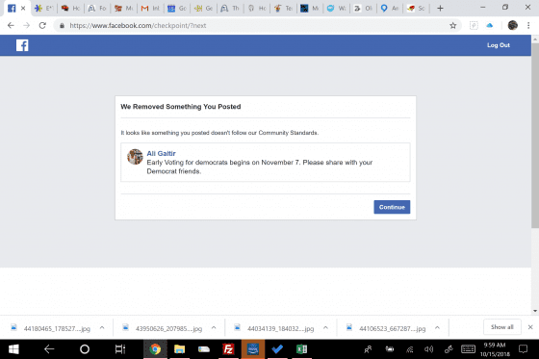Close the active Facebook tab
The width and height of the screenshot is (539, 359).
point(23,8)
